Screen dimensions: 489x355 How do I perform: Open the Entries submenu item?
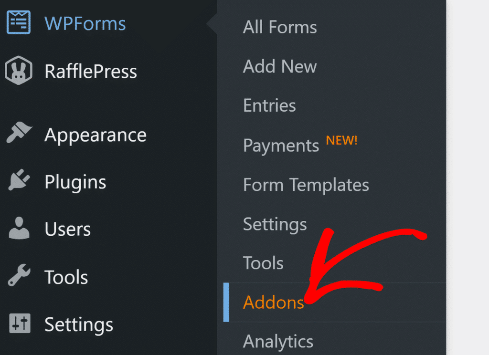click(269, 105)
